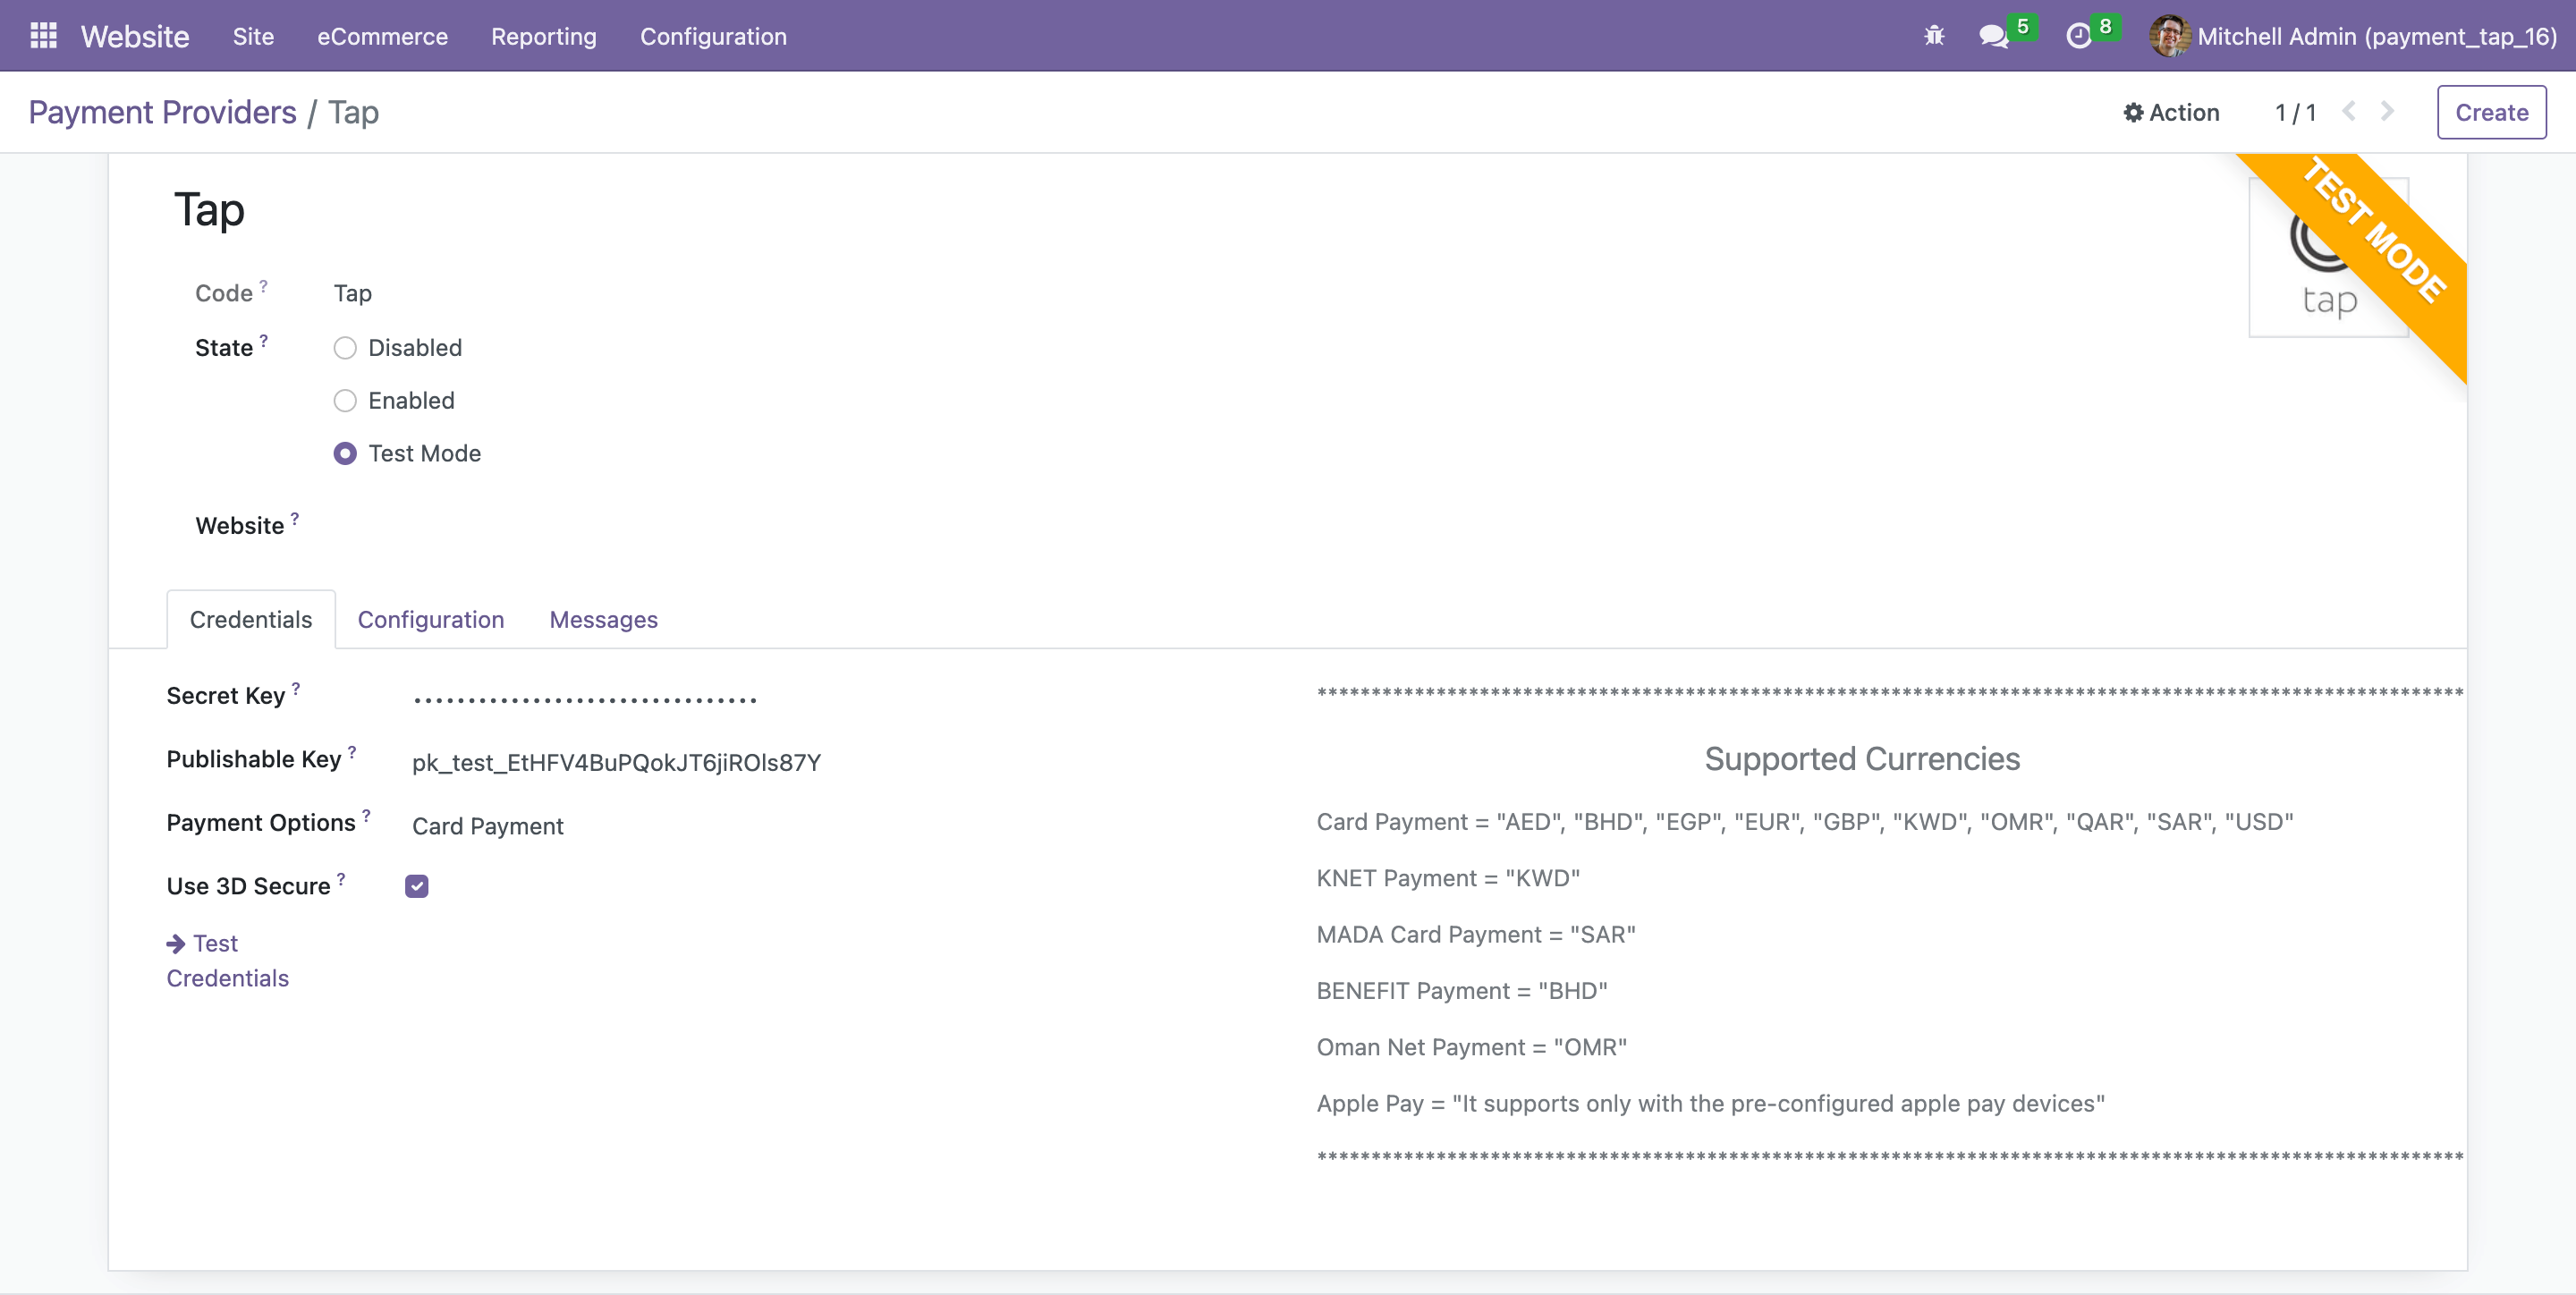Show help tooltip next to Publishable Key
2576x1295 pixels.
[352, 752]
